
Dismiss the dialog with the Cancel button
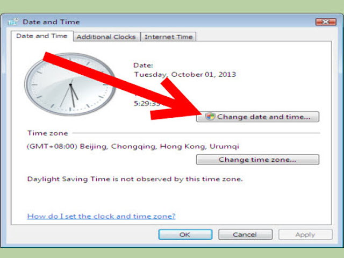pos(245,234)
